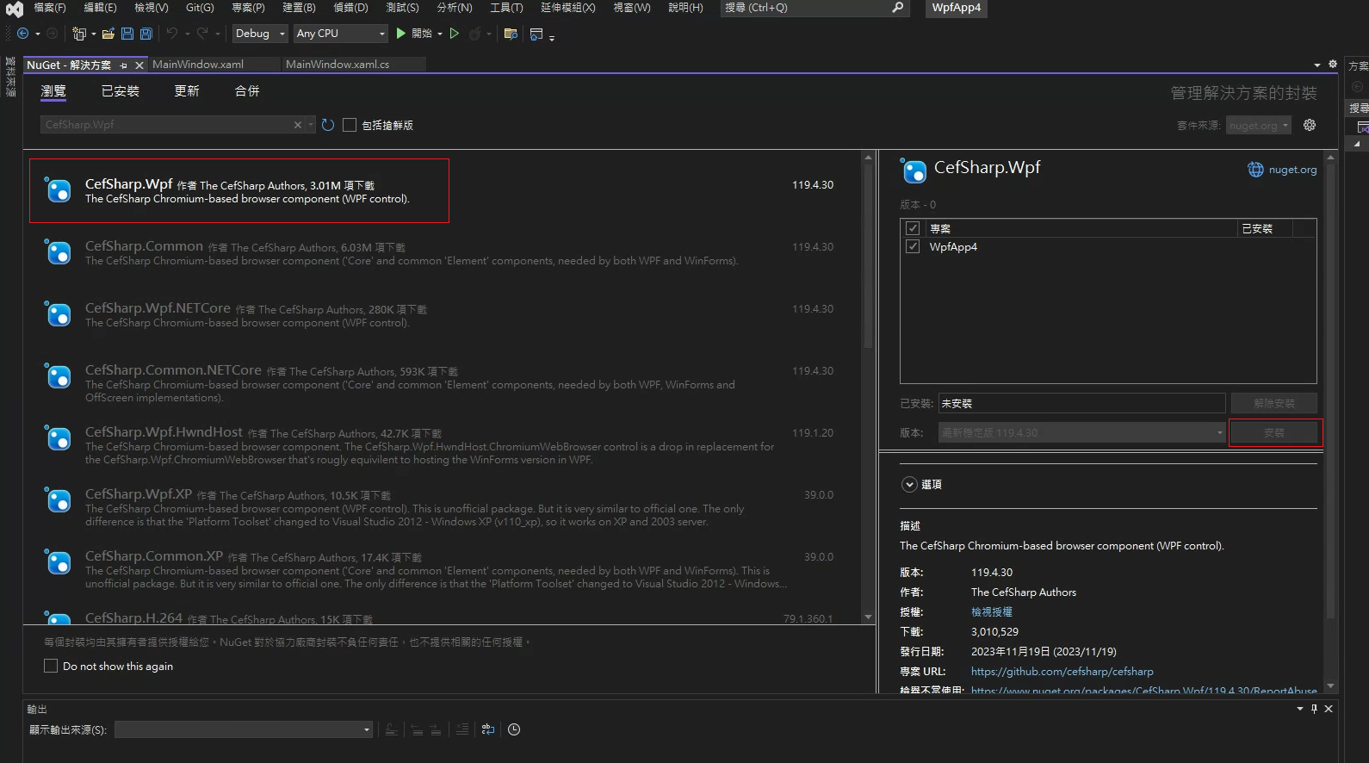
Task: Open the nuget.org link in details pane
Action: 1292,170
